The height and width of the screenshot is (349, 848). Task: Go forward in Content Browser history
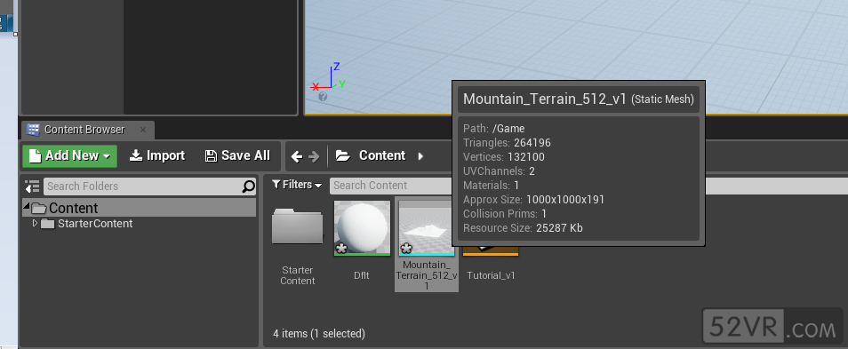[x=314, y=156]
